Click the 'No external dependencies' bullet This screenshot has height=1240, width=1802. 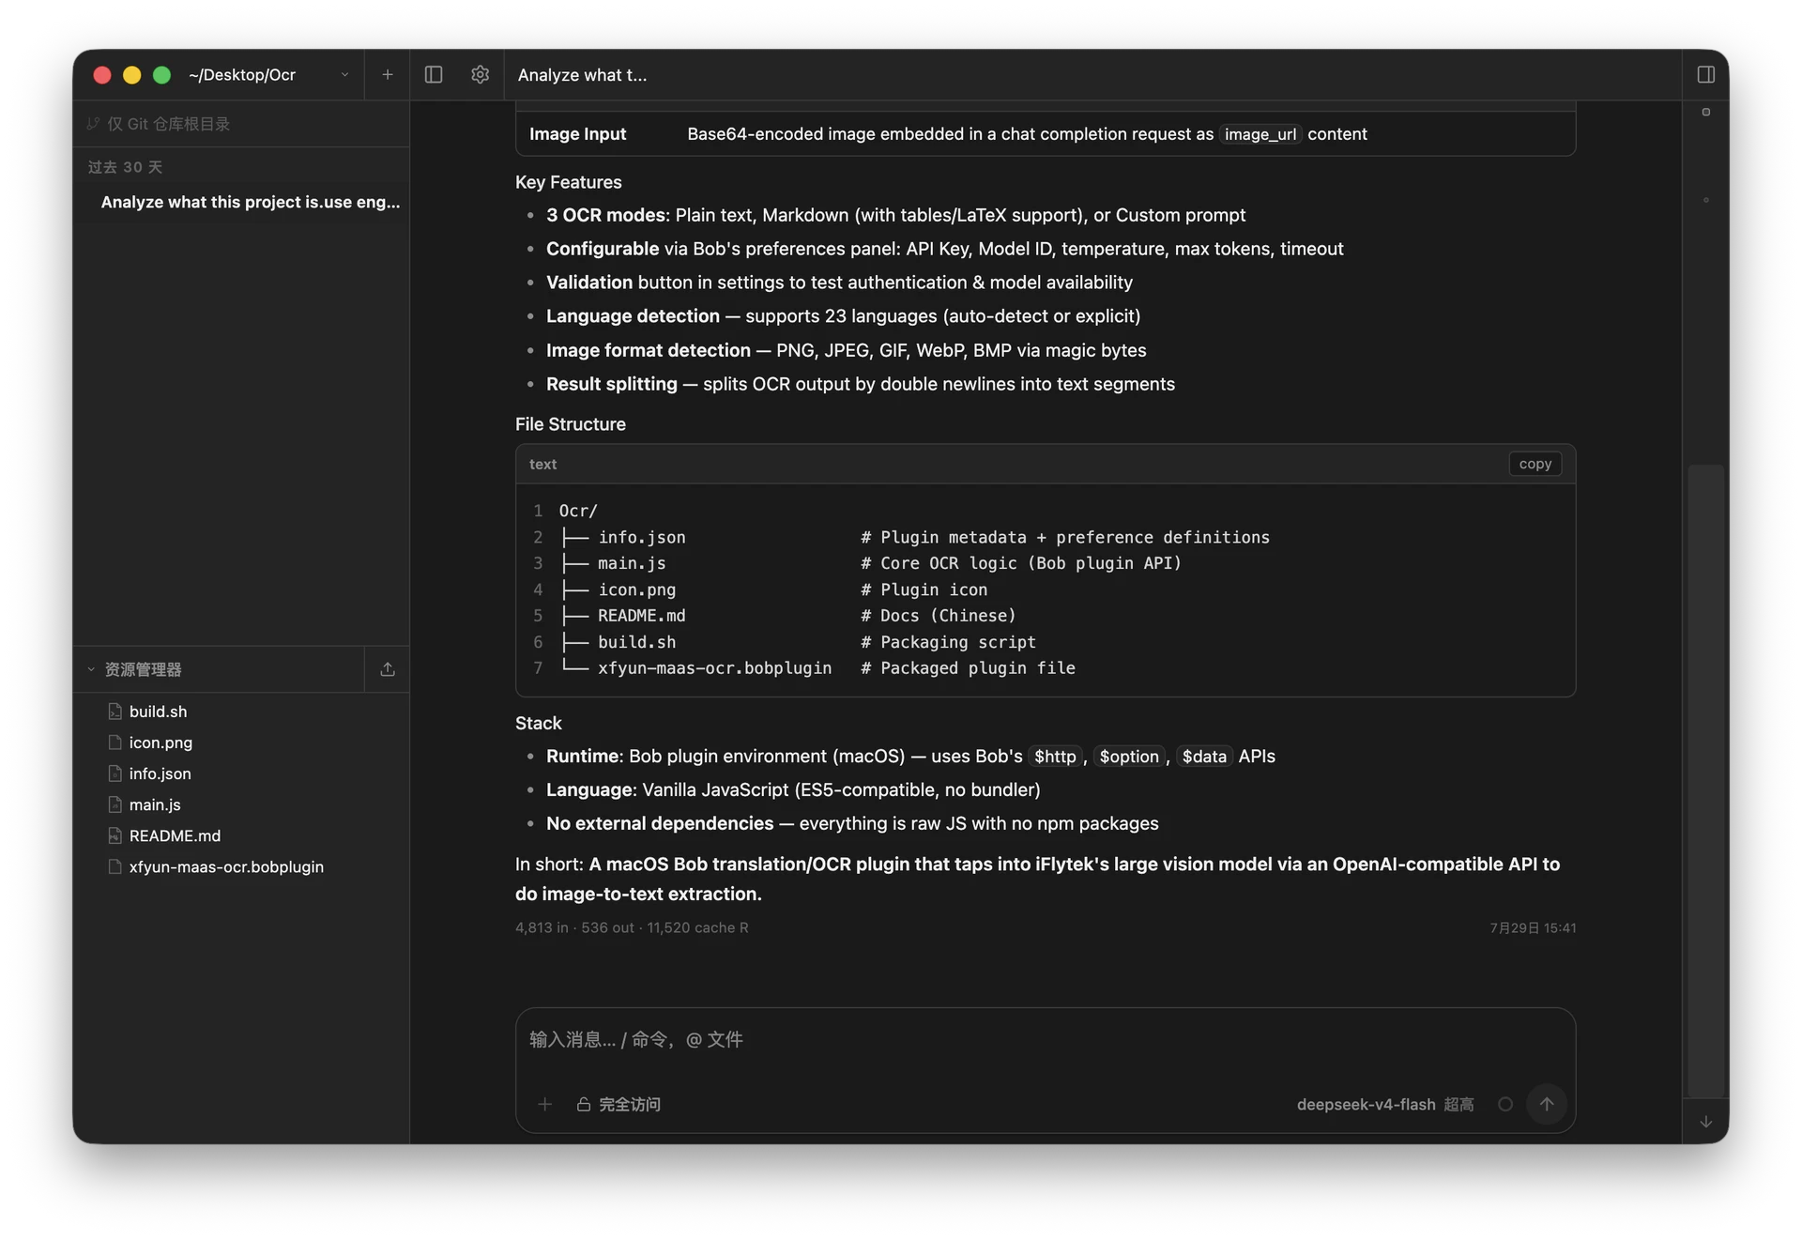tap(852, 823)
